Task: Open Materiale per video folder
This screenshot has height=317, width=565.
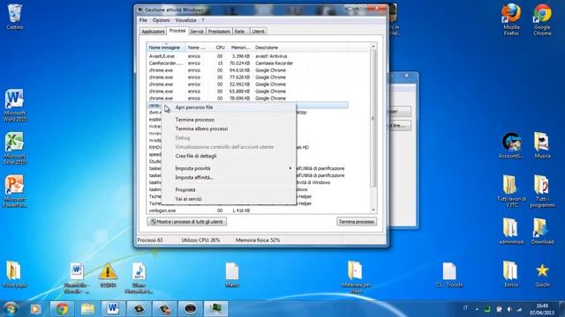Action: tap(356, 277)
